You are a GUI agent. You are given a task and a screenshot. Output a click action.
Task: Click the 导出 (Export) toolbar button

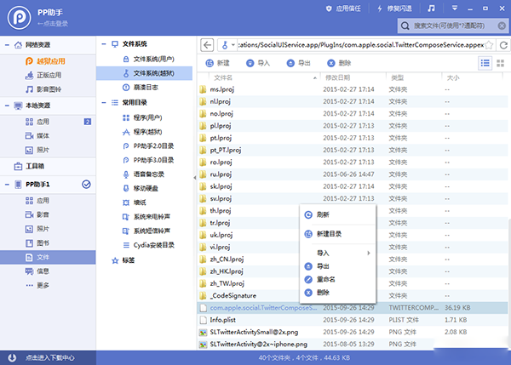coord(297,63)
